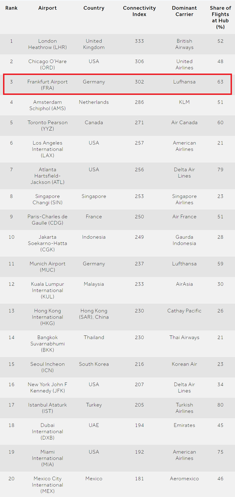Click the Singapore Airlines carrier cell
This screenshot has width=235, height=497.
click(184, 199)
